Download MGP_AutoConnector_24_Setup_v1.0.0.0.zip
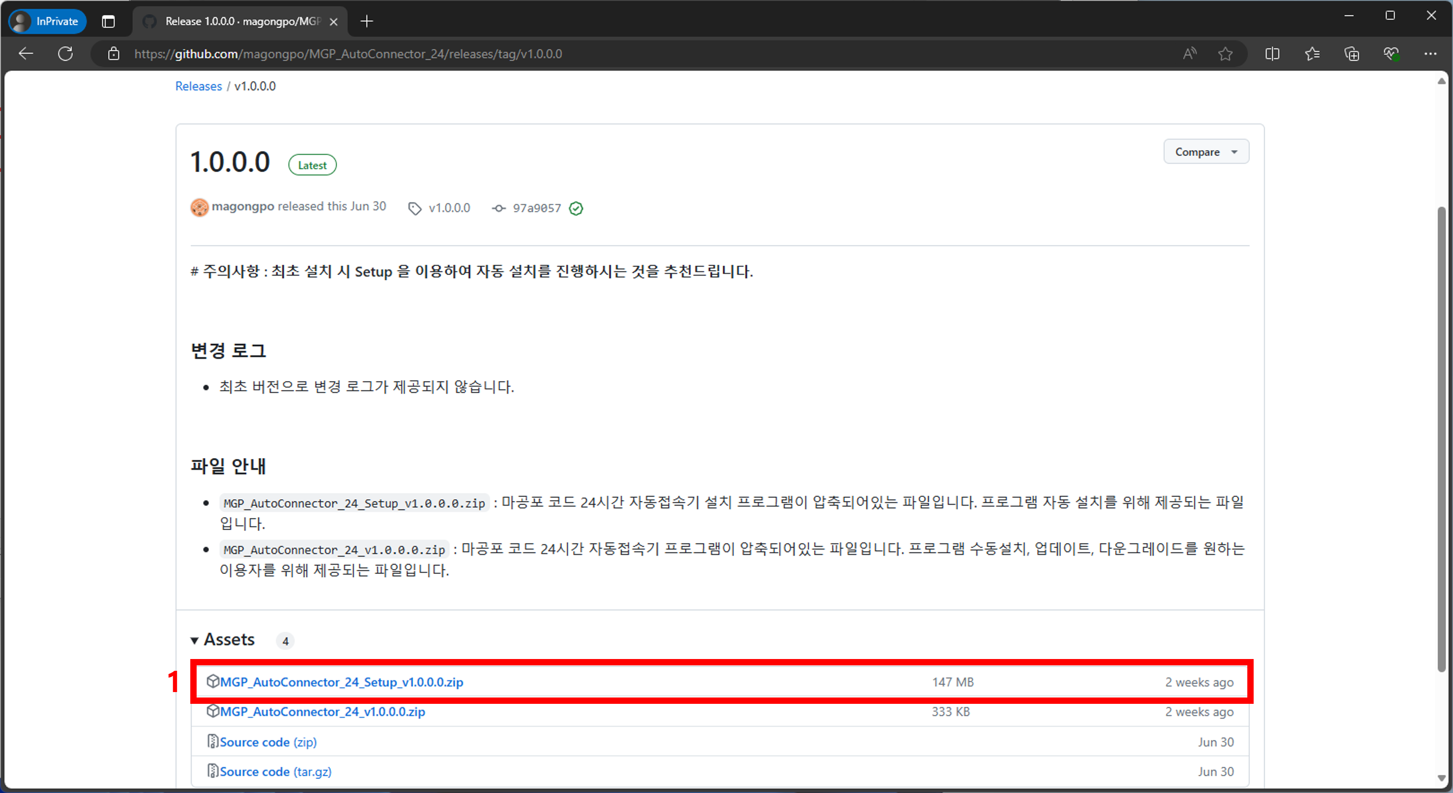This screenshot has height=793, width=1453. pos(342,682)
